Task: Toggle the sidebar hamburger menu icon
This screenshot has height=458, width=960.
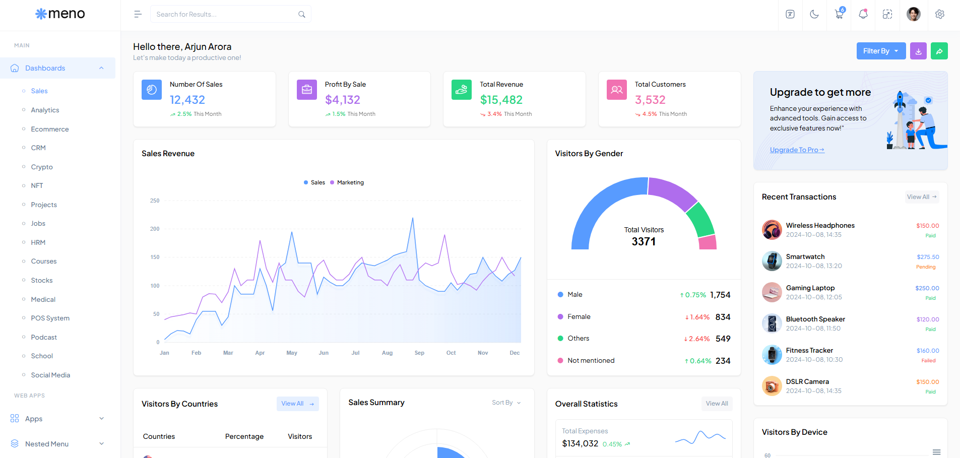Action: (x=138, y=14)
